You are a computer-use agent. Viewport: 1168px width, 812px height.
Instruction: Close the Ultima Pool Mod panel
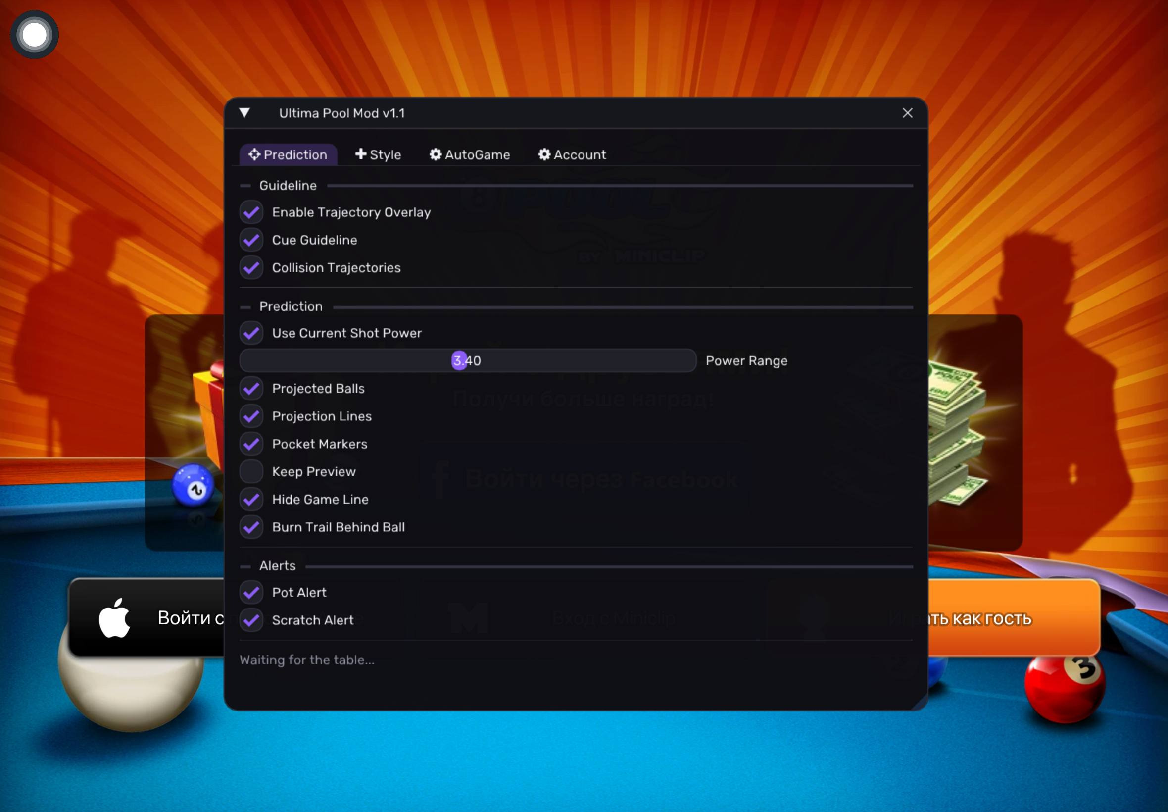[x=907, y=113]
